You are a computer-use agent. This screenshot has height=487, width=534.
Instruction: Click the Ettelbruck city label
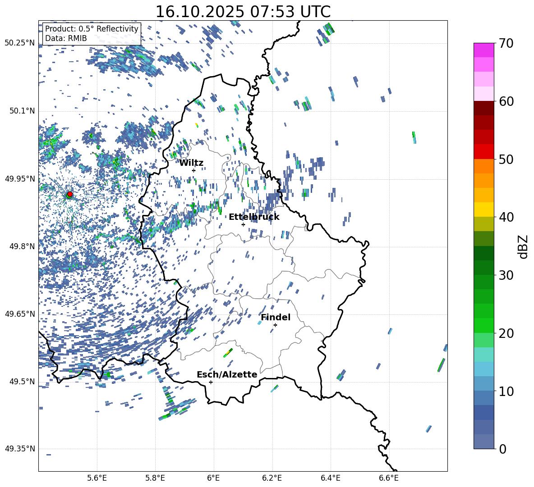254,217
